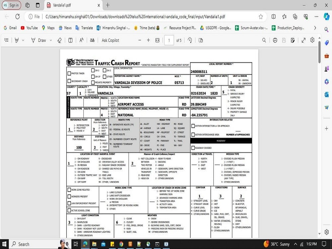
Task: Open sidebar search icon
Action: tap(326, 30)
